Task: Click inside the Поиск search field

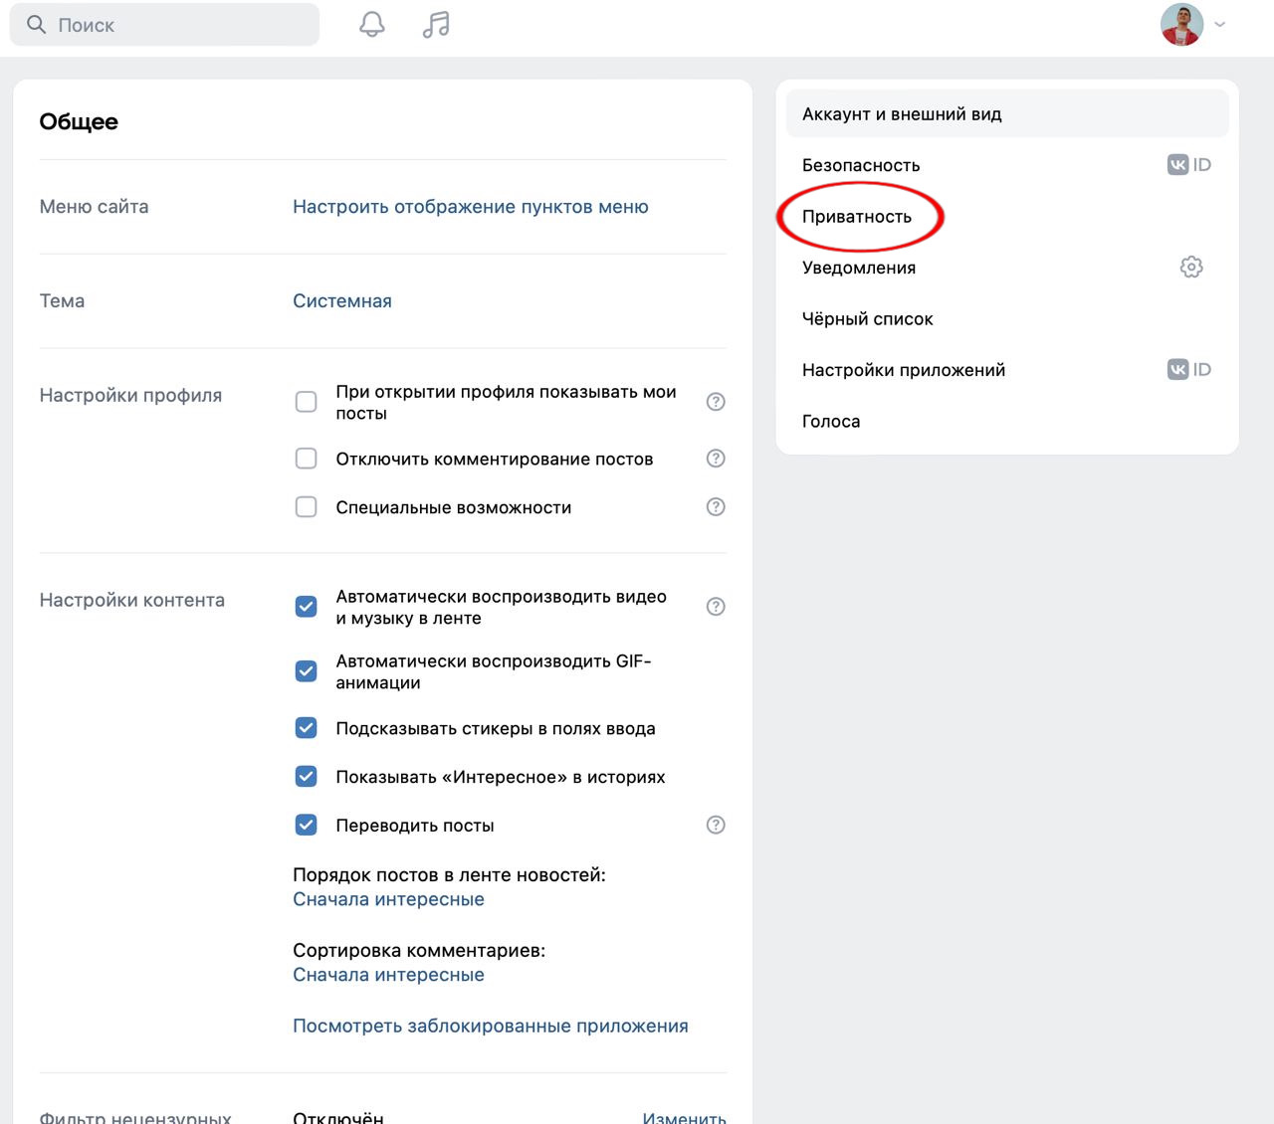Action: tap(164, 24)
